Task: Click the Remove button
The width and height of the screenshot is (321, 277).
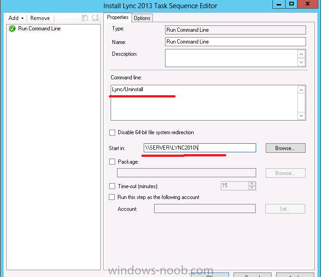Action: [x=40, y=18]
